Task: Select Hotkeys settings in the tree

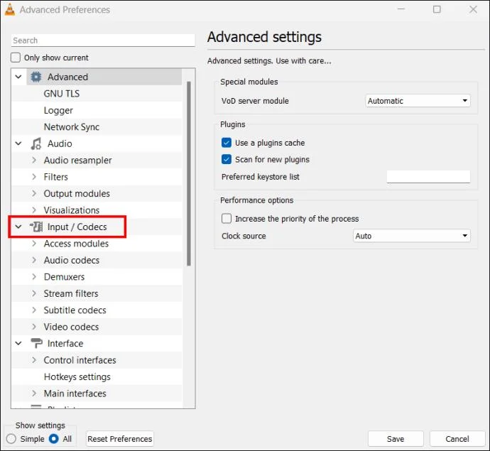Action: pyautogui.click(x=77, y=376)
